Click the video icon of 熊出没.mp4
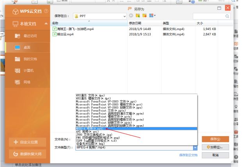Image resolution: width=242 pixels, height=167 pixels. [55, 34]
